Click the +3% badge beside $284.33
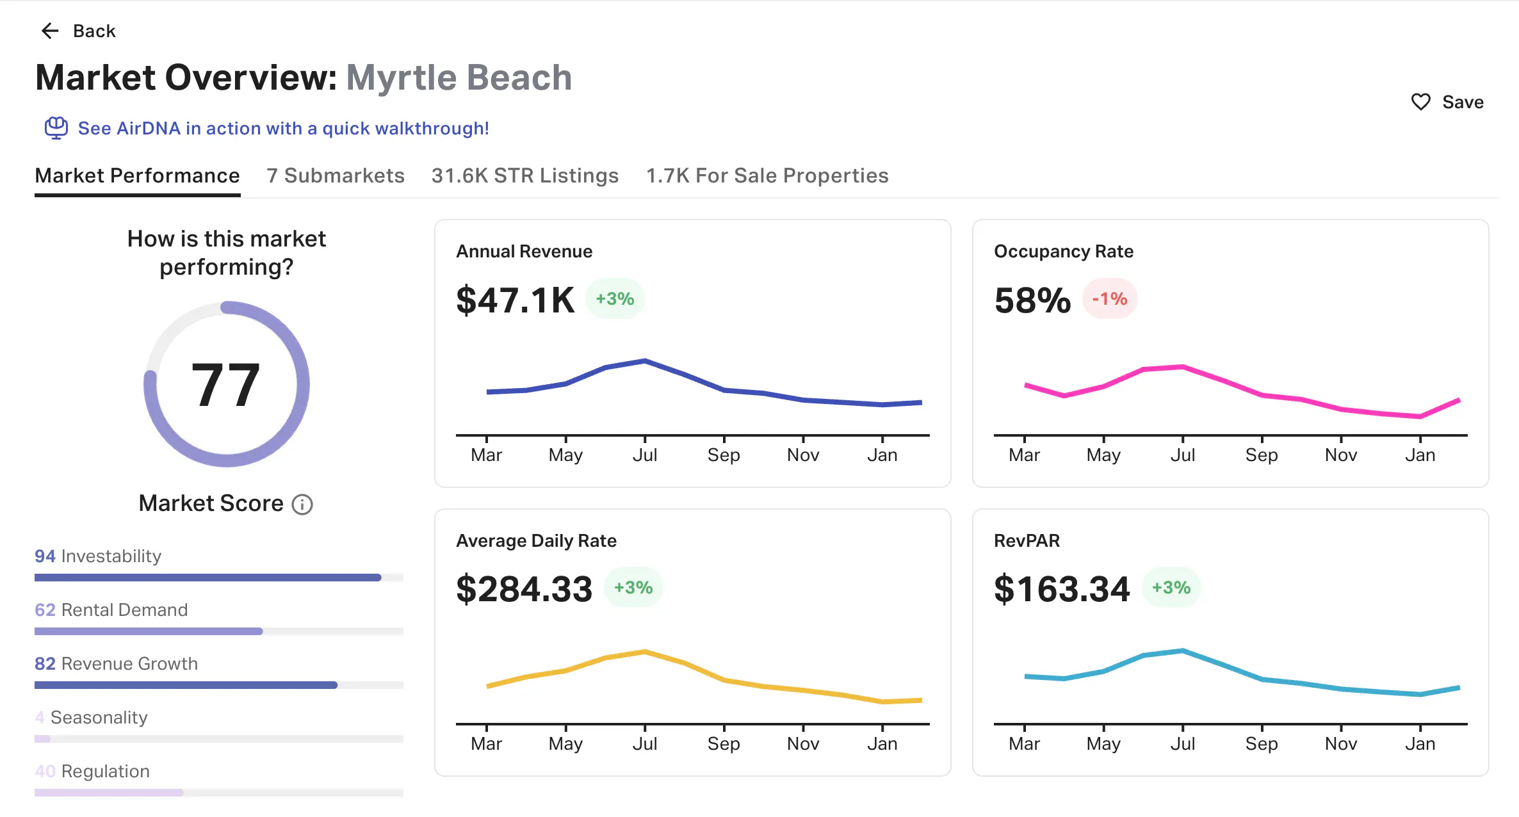 (633, 587)
